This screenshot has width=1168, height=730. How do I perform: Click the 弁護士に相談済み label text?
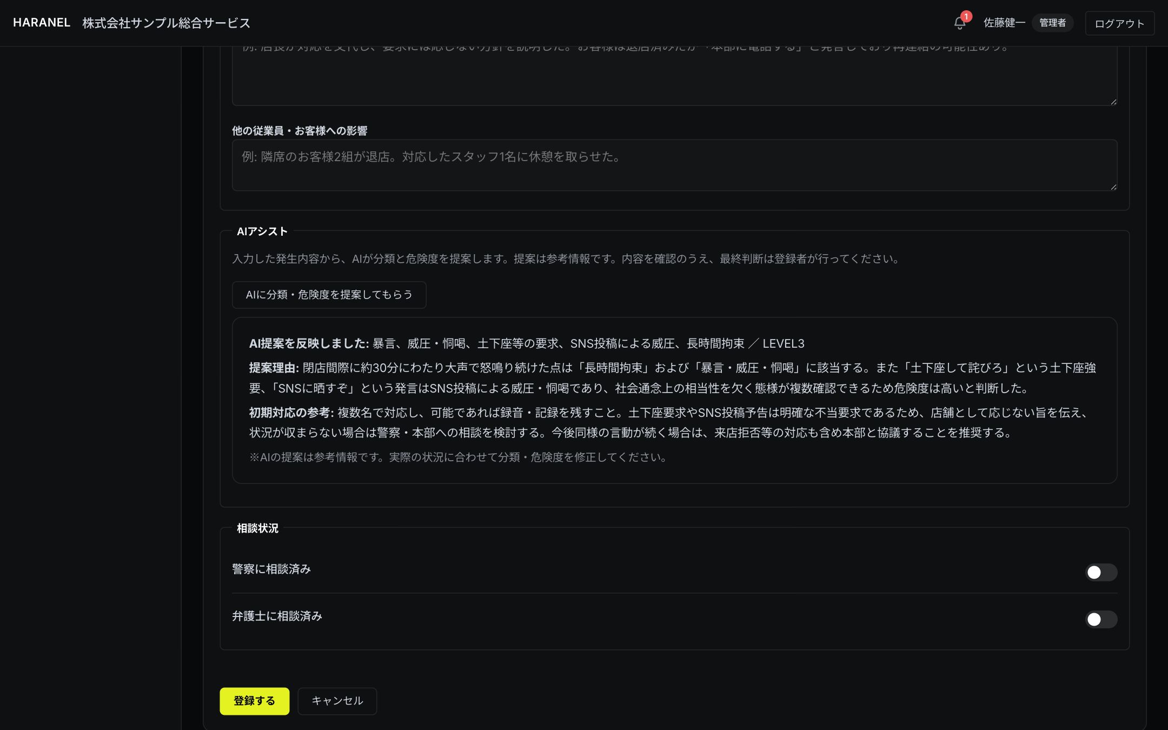(277, 616)
